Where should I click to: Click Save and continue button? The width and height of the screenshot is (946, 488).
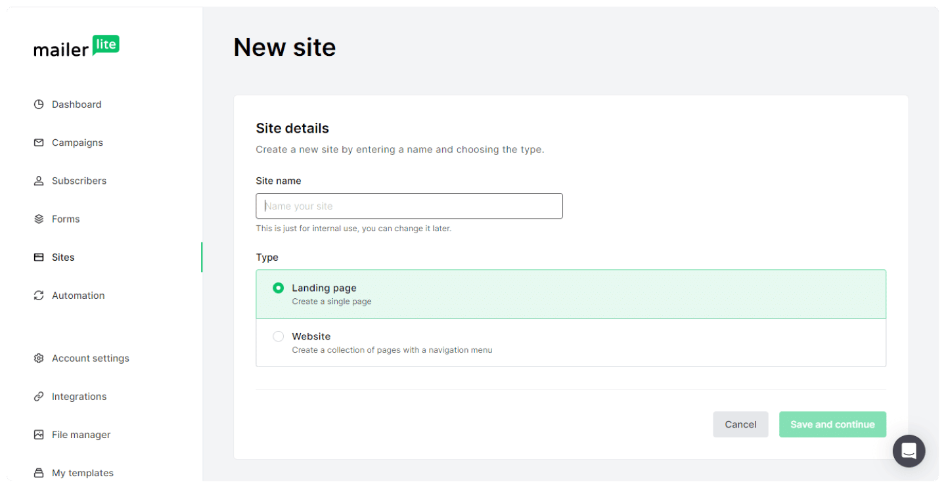tap(832, 424)
